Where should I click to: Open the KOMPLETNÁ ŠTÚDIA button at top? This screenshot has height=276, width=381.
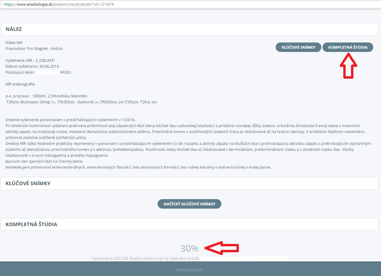347,47
